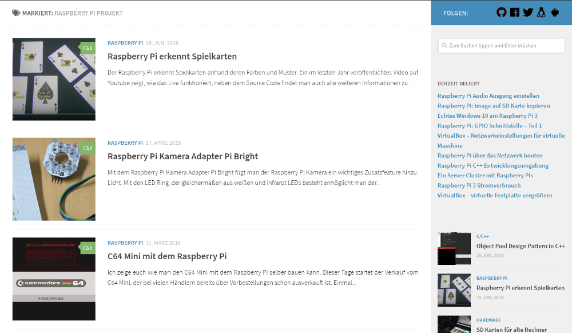Click the Commodore 64 post thumbnail
Screen dimensions: 572x333
coord(54,279)
